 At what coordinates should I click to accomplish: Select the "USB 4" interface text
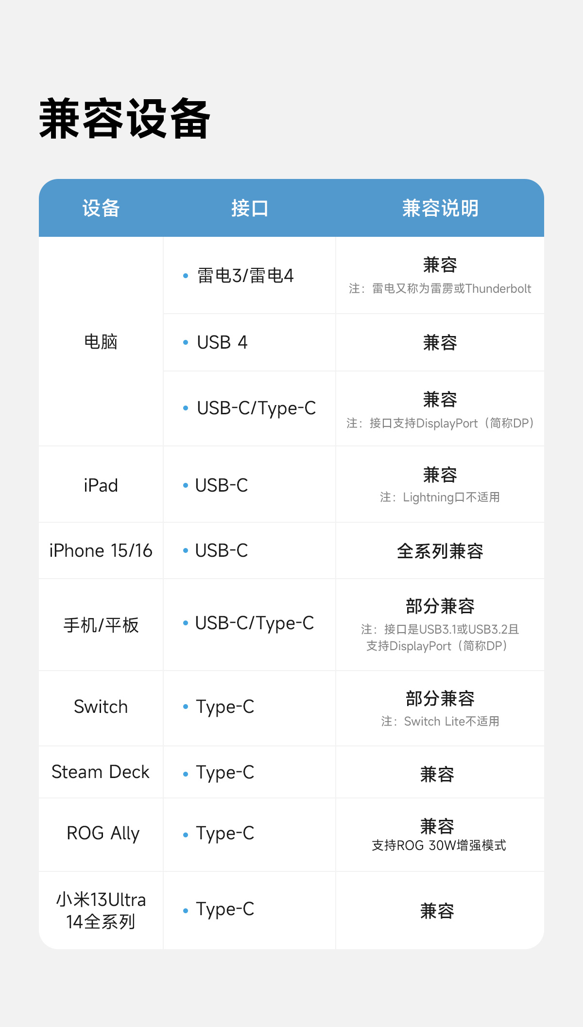coord(222,342)
